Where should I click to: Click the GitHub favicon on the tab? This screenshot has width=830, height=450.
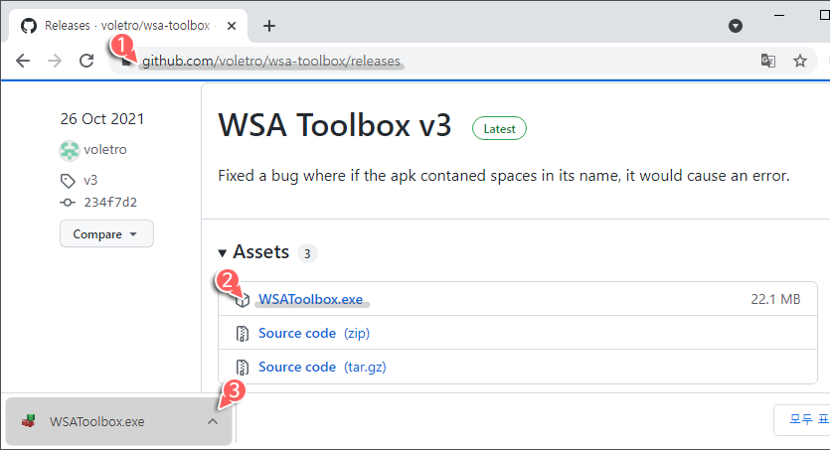(29, 26)
